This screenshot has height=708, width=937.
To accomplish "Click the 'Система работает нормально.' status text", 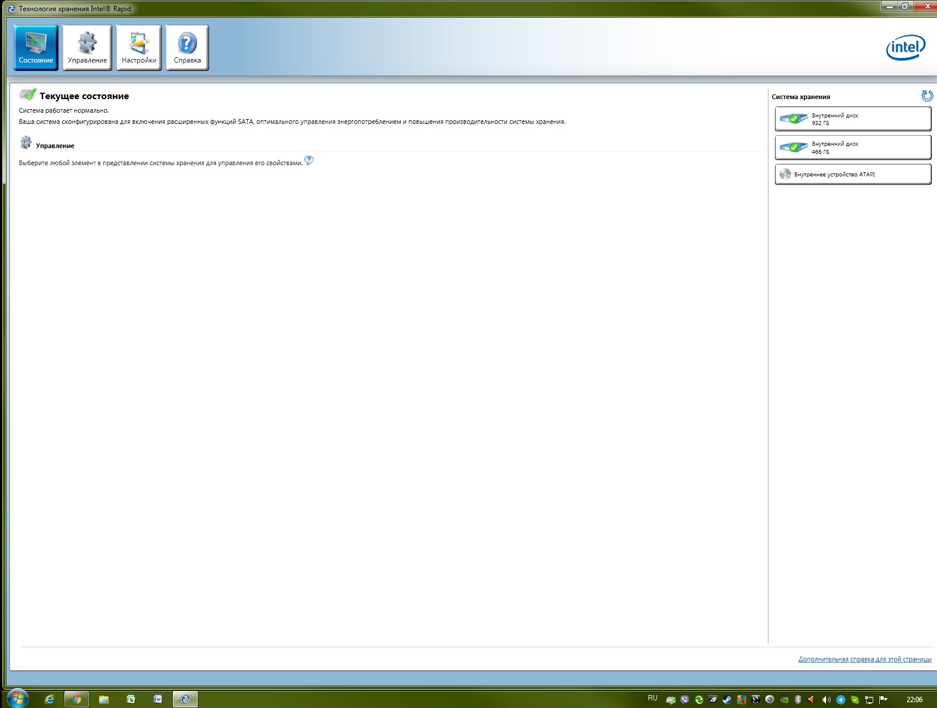I will pyautogui.click(x=64, y=110).
